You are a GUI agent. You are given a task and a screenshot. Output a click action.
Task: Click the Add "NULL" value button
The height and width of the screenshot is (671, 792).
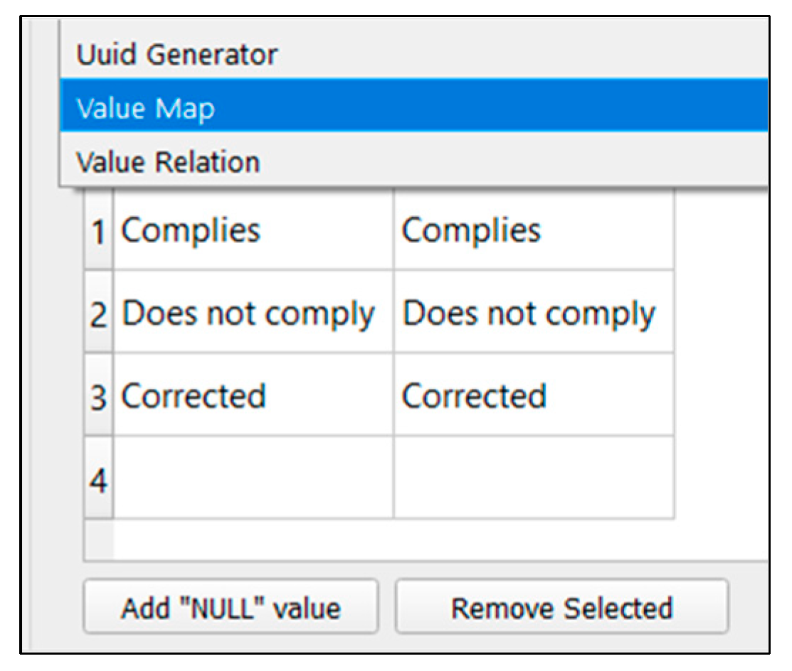[x=230, y=608]
